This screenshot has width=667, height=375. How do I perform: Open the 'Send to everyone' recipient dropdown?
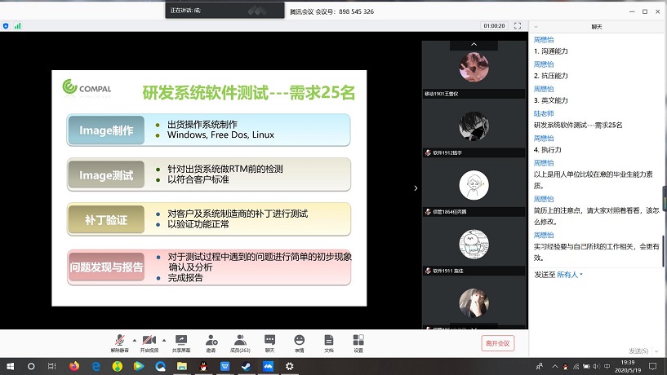coord(569,275)
